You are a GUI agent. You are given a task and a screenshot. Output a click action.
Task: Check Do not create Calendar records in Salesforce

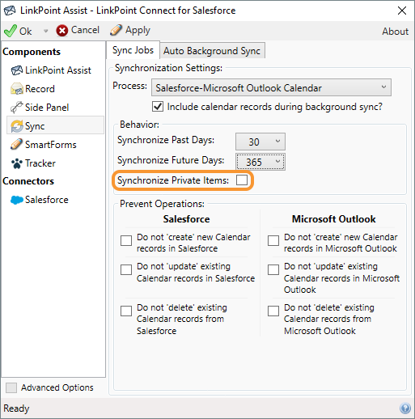point(126,240)
